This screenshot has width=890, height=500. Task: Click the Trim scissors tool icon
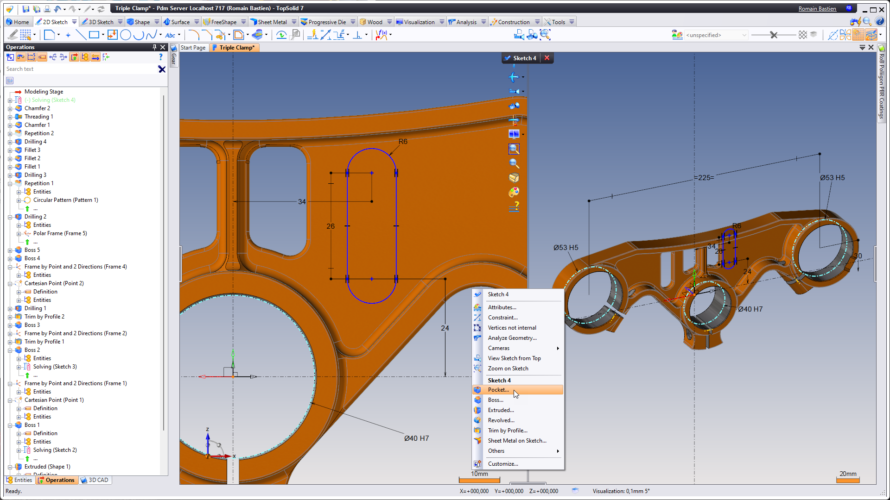point(220,35)
